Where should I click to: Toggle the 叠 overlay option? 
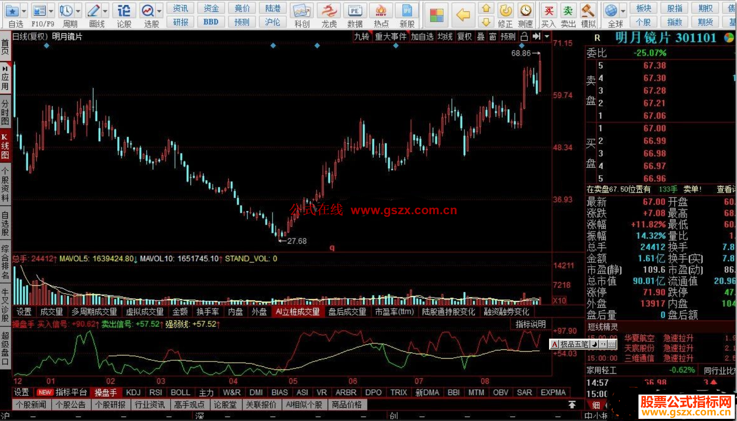[481, 37]
